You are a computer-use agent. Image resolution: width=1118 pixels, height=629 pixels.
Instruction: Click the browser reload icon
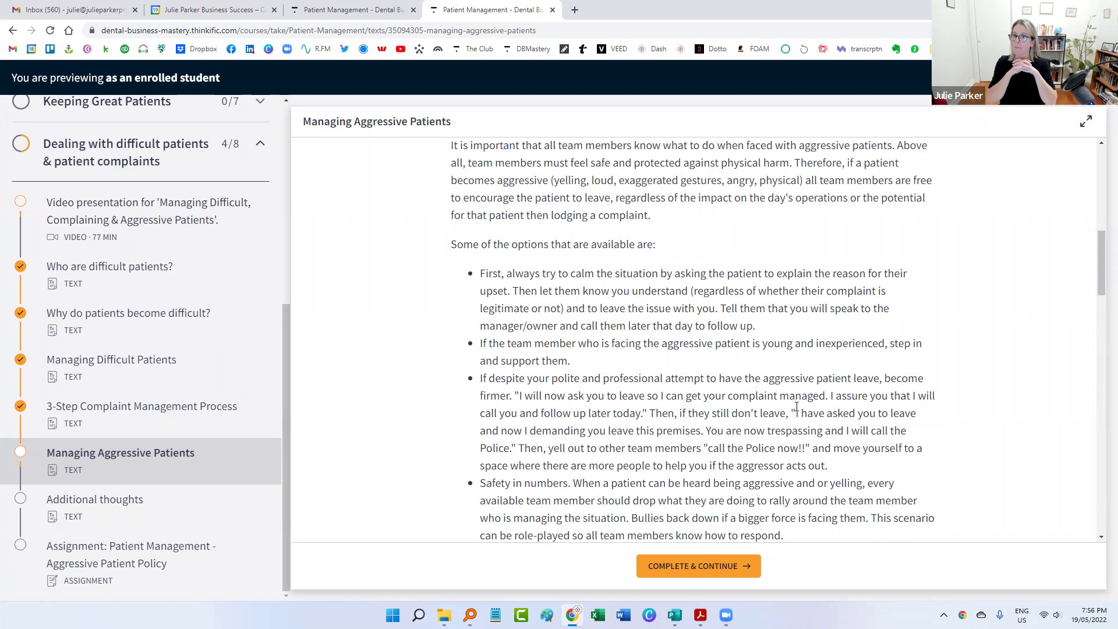[50, 30]
